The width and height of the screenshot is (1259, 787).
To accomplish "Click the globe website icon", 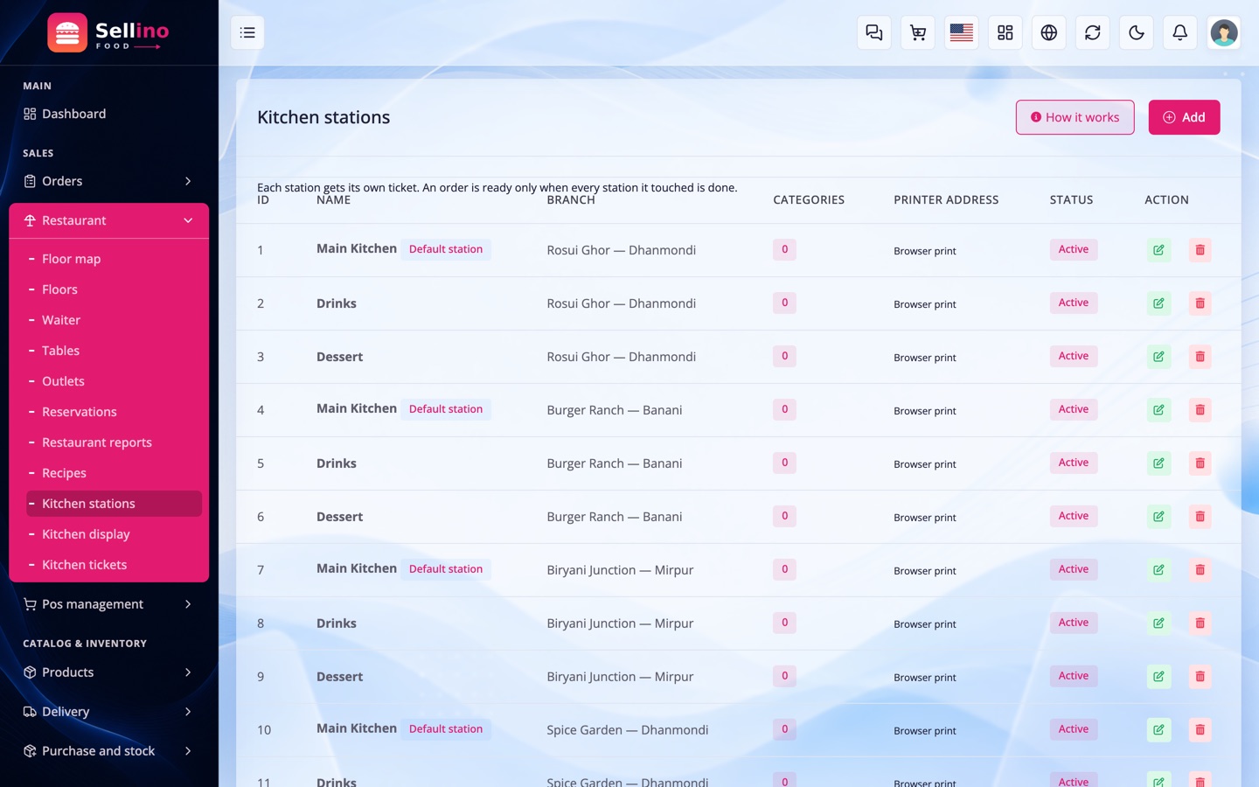I will click(1049, 32).
